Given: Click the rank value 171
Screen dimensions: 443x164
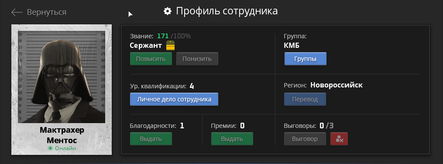Looking at the screenshot, I should click(163, 36).
